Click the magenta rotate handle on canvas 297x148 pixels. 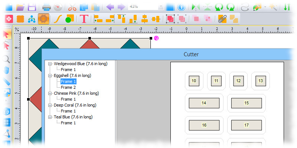[x=156, y=38]
